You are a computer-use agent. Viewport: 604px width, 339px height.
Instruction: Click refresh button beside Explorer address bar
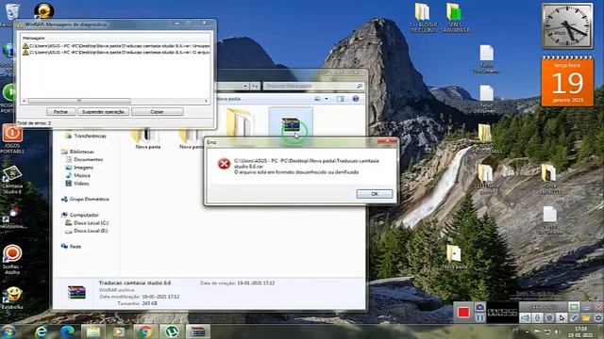tap(255, 86)
